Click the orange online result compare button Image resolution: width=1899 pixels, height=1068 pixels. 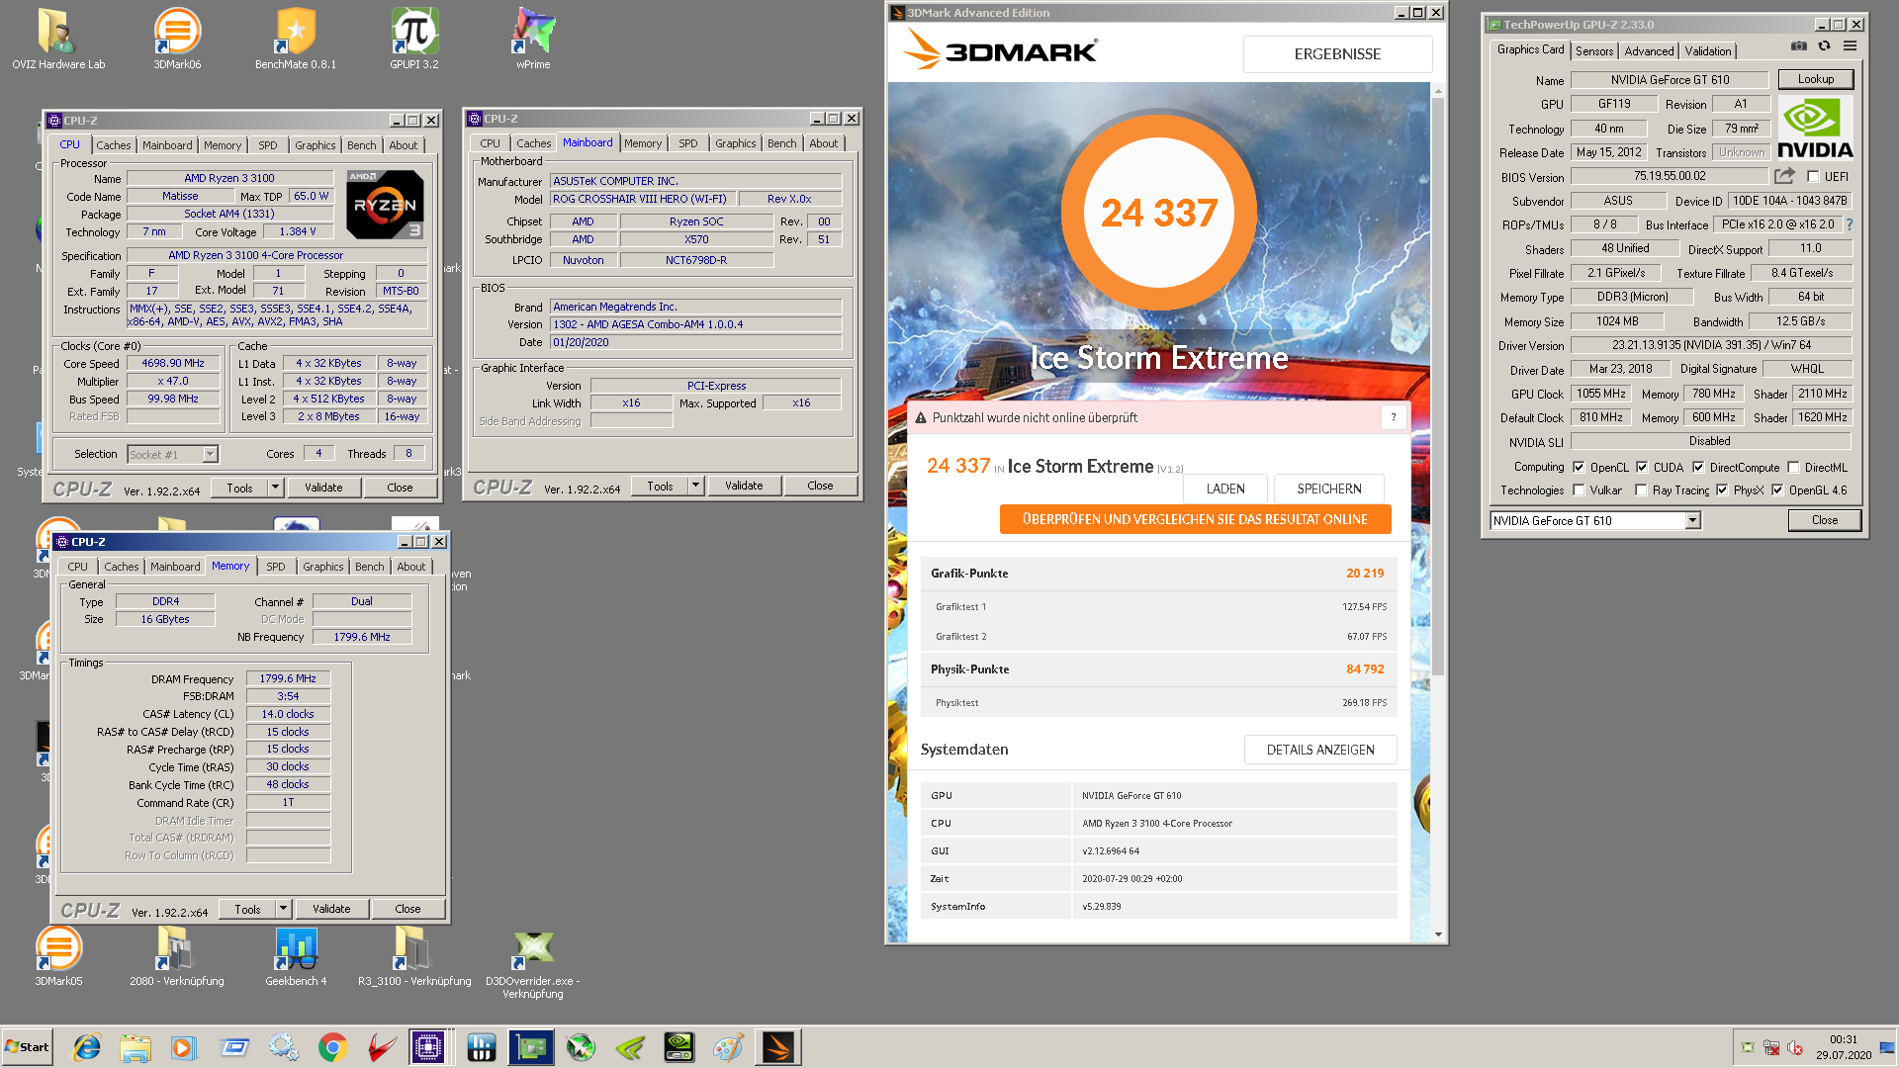pyautogui.click(x=1195, y=519)
